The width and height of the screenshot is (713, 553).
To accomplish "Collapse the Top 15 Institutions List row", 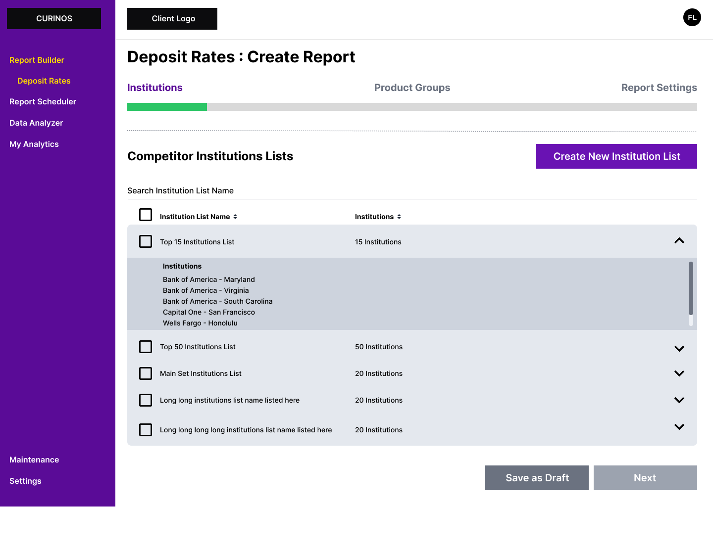I will coord(679,241).
